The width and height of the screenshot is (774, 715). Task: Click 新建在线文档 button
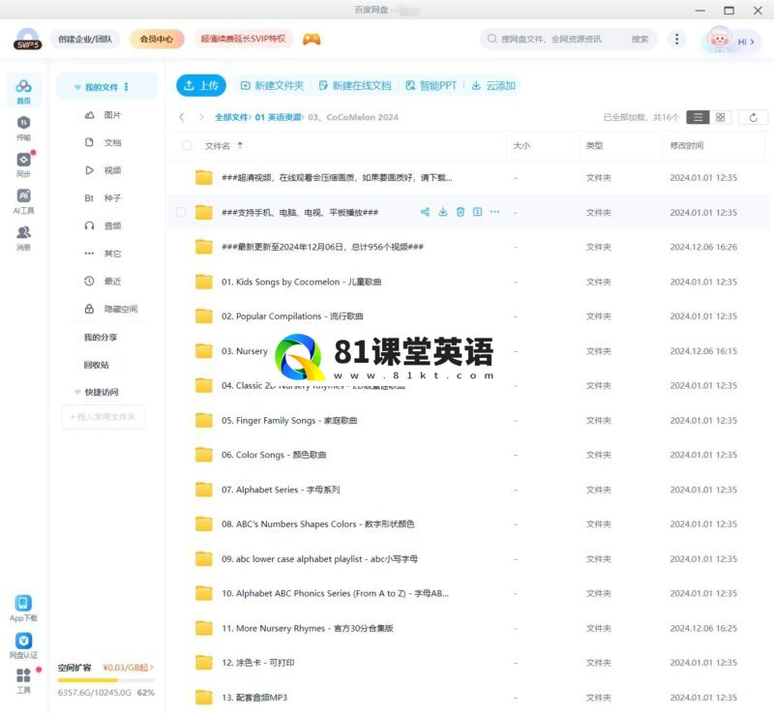point(355,85)
